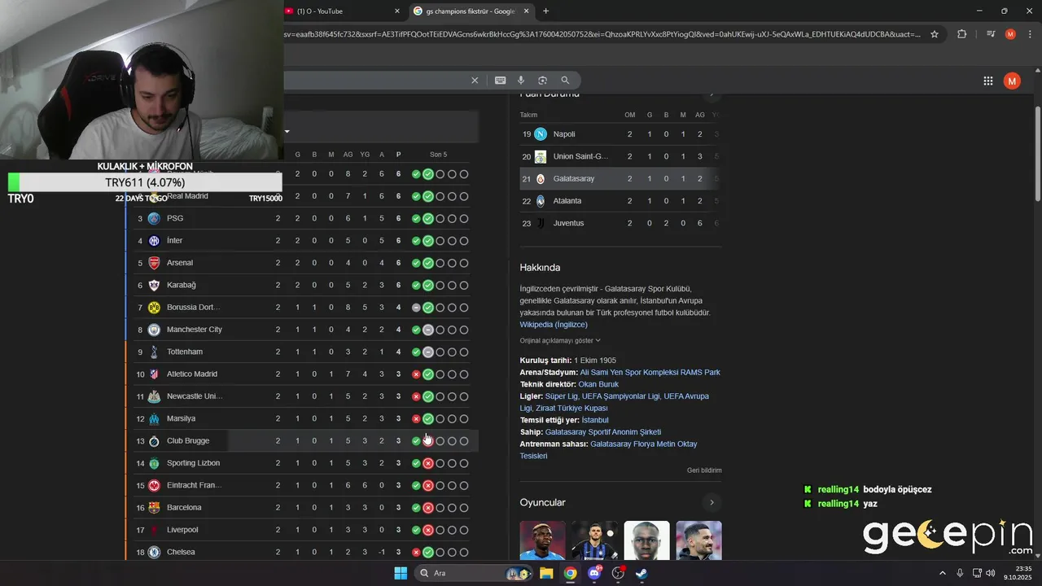Search by image with Google Lens icon

[542, 81]
